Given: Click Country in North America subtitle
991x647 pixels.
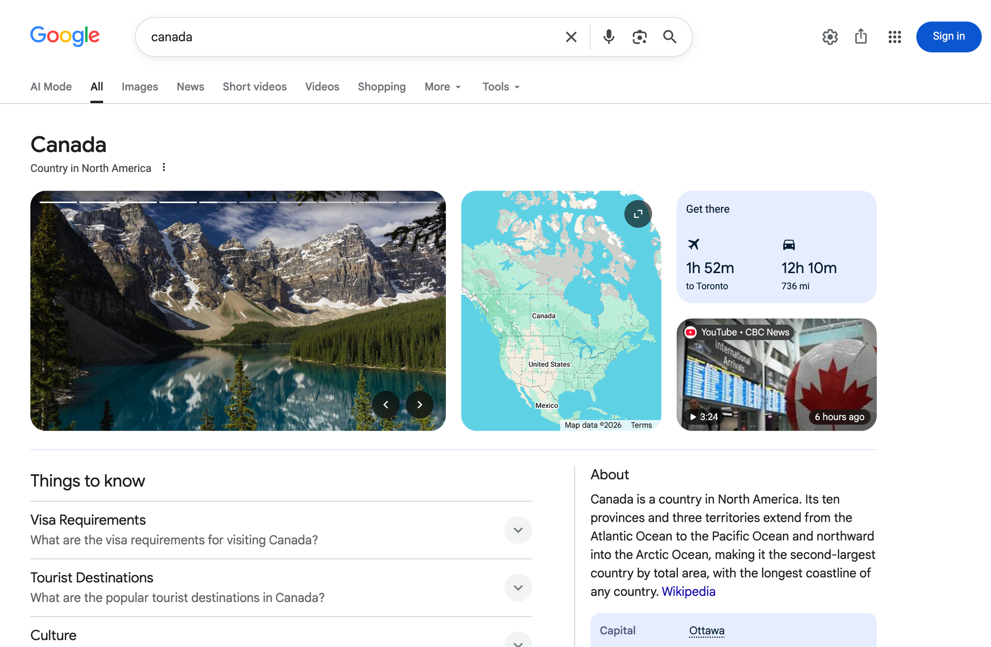Looking at the screenshot, I should [x=91, y=168].
